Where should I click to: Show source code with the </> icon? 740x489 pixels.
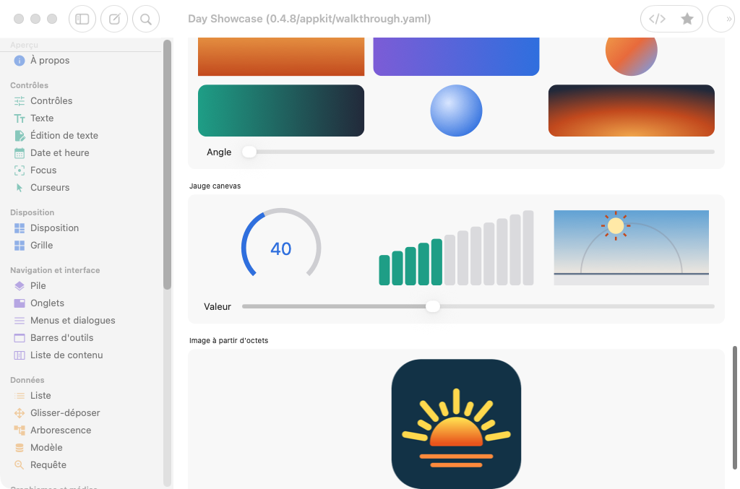pyautogui.click(x=657, y=19)
